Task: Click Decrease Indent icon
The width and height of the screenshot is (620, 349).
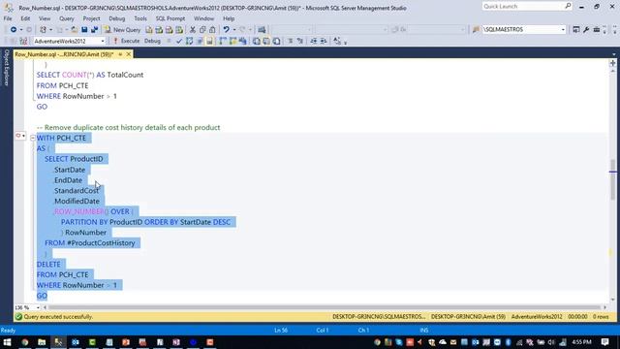Action: pos(314,41)
